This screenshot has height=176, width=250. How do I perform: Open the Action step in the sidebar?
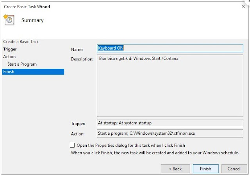click(9, 57)
